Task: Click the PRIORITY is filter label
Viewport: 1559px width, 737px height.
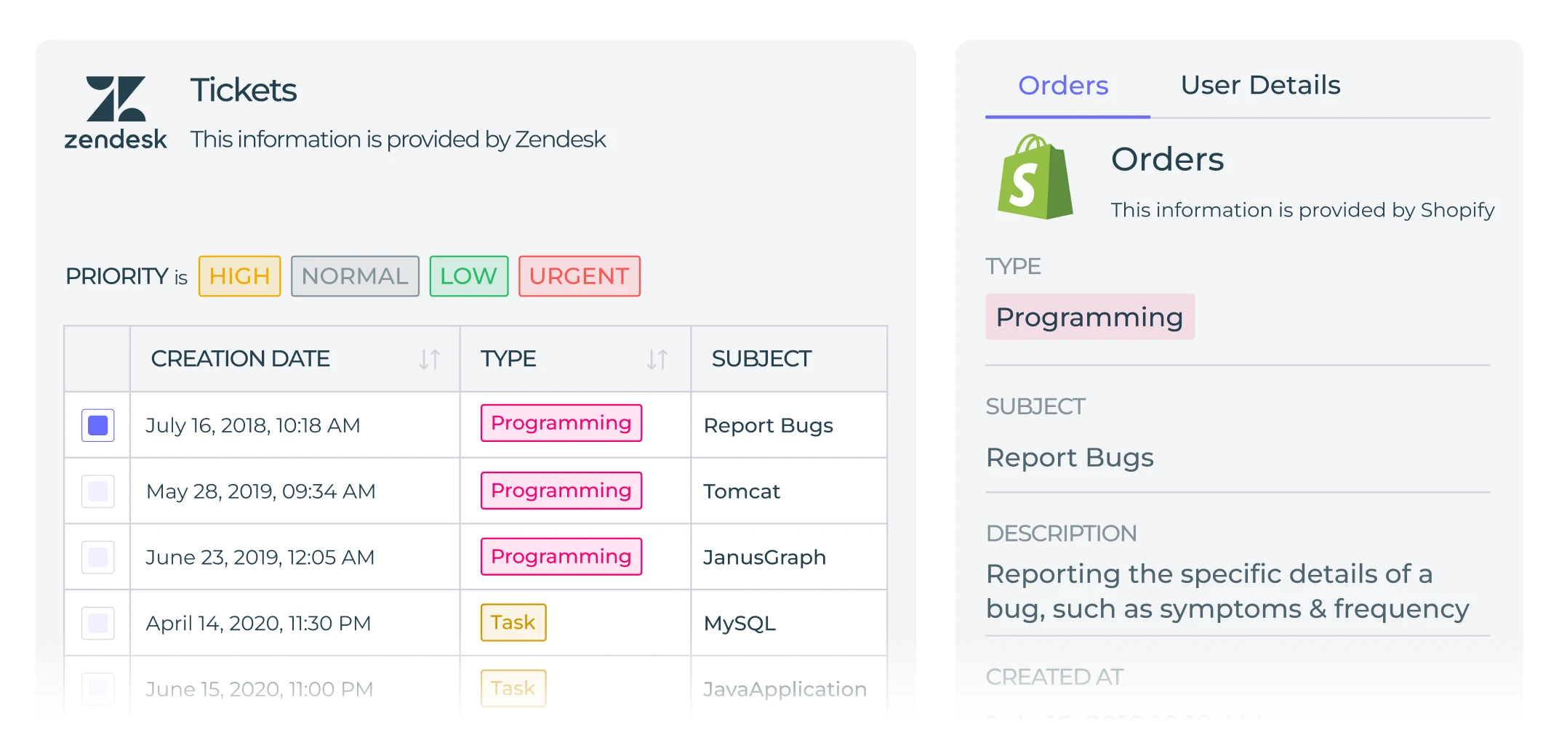Action: click(x=127, y=276)
